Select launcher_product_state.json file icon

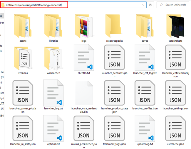tap(114, 93)
